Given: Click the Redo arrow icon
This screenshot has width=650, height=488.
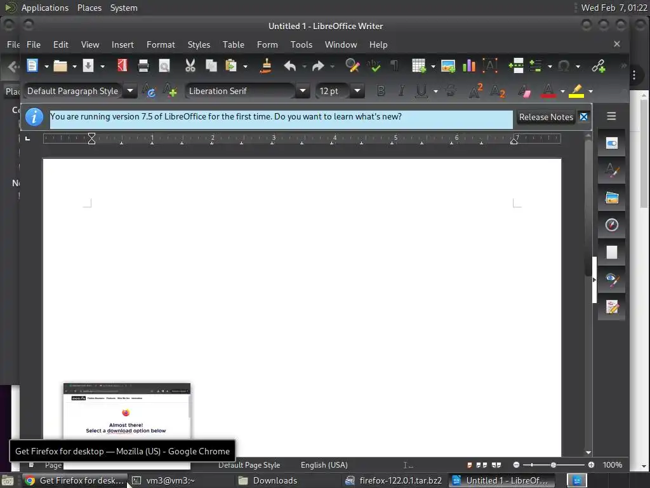Looking at the screenshot, I should pyautogui.click(x=318, y=65).
